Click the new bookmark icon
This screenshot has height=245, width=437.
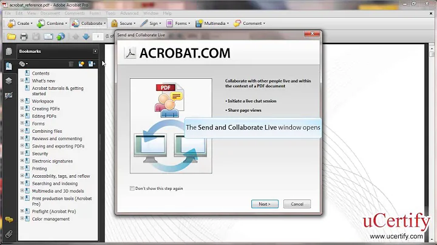click(81, 64)
